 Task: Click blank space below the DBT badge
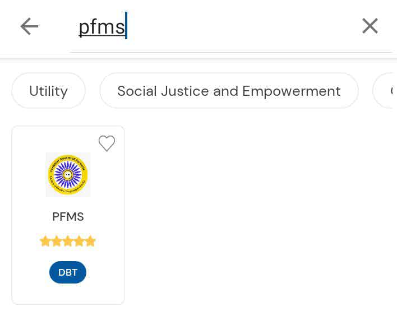[68, 294]
